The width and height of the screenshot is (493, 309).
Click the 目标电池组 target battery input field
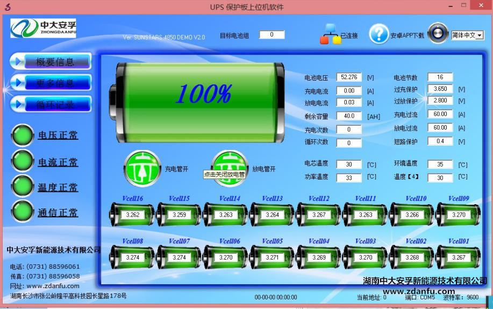272,34
